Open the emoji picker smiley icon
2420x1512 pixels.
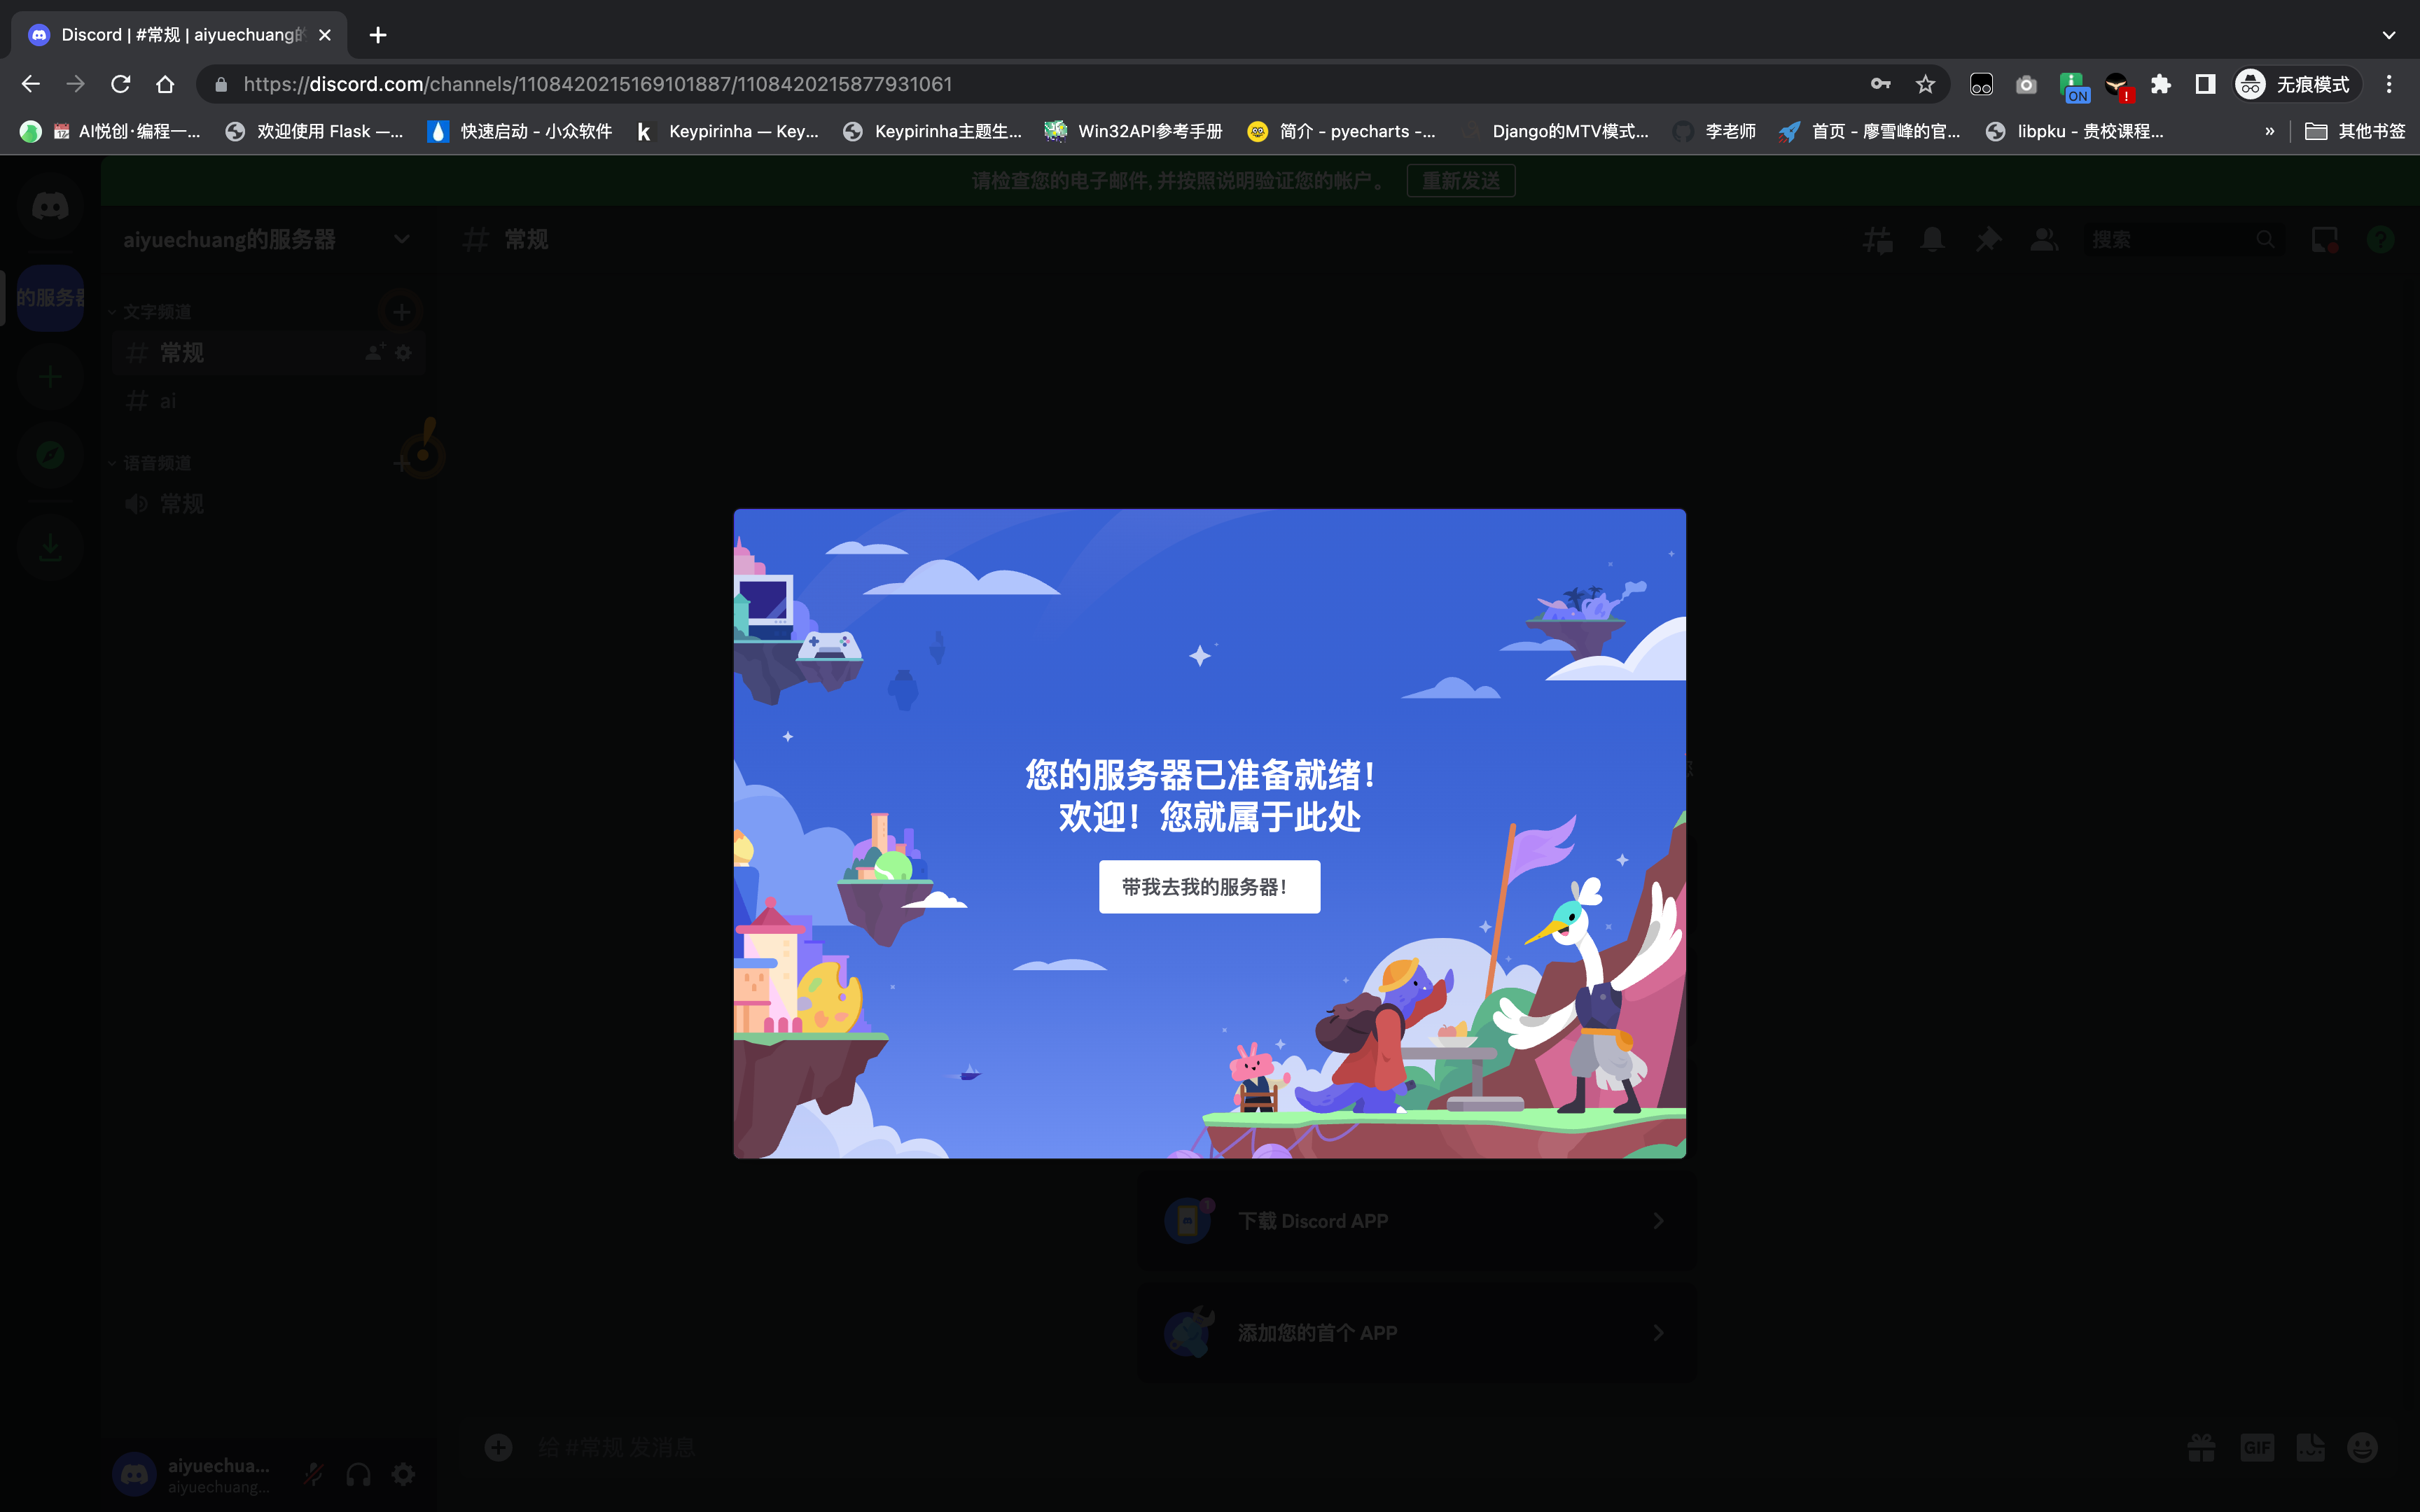coord(2362,1447)
